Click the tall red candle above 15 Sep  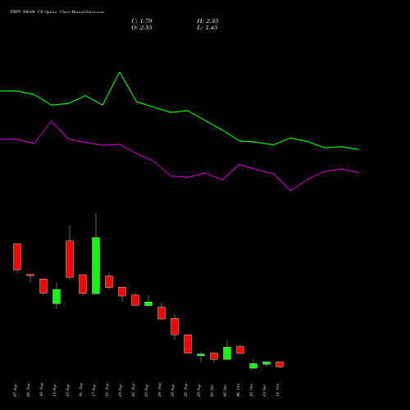[70, 259]
